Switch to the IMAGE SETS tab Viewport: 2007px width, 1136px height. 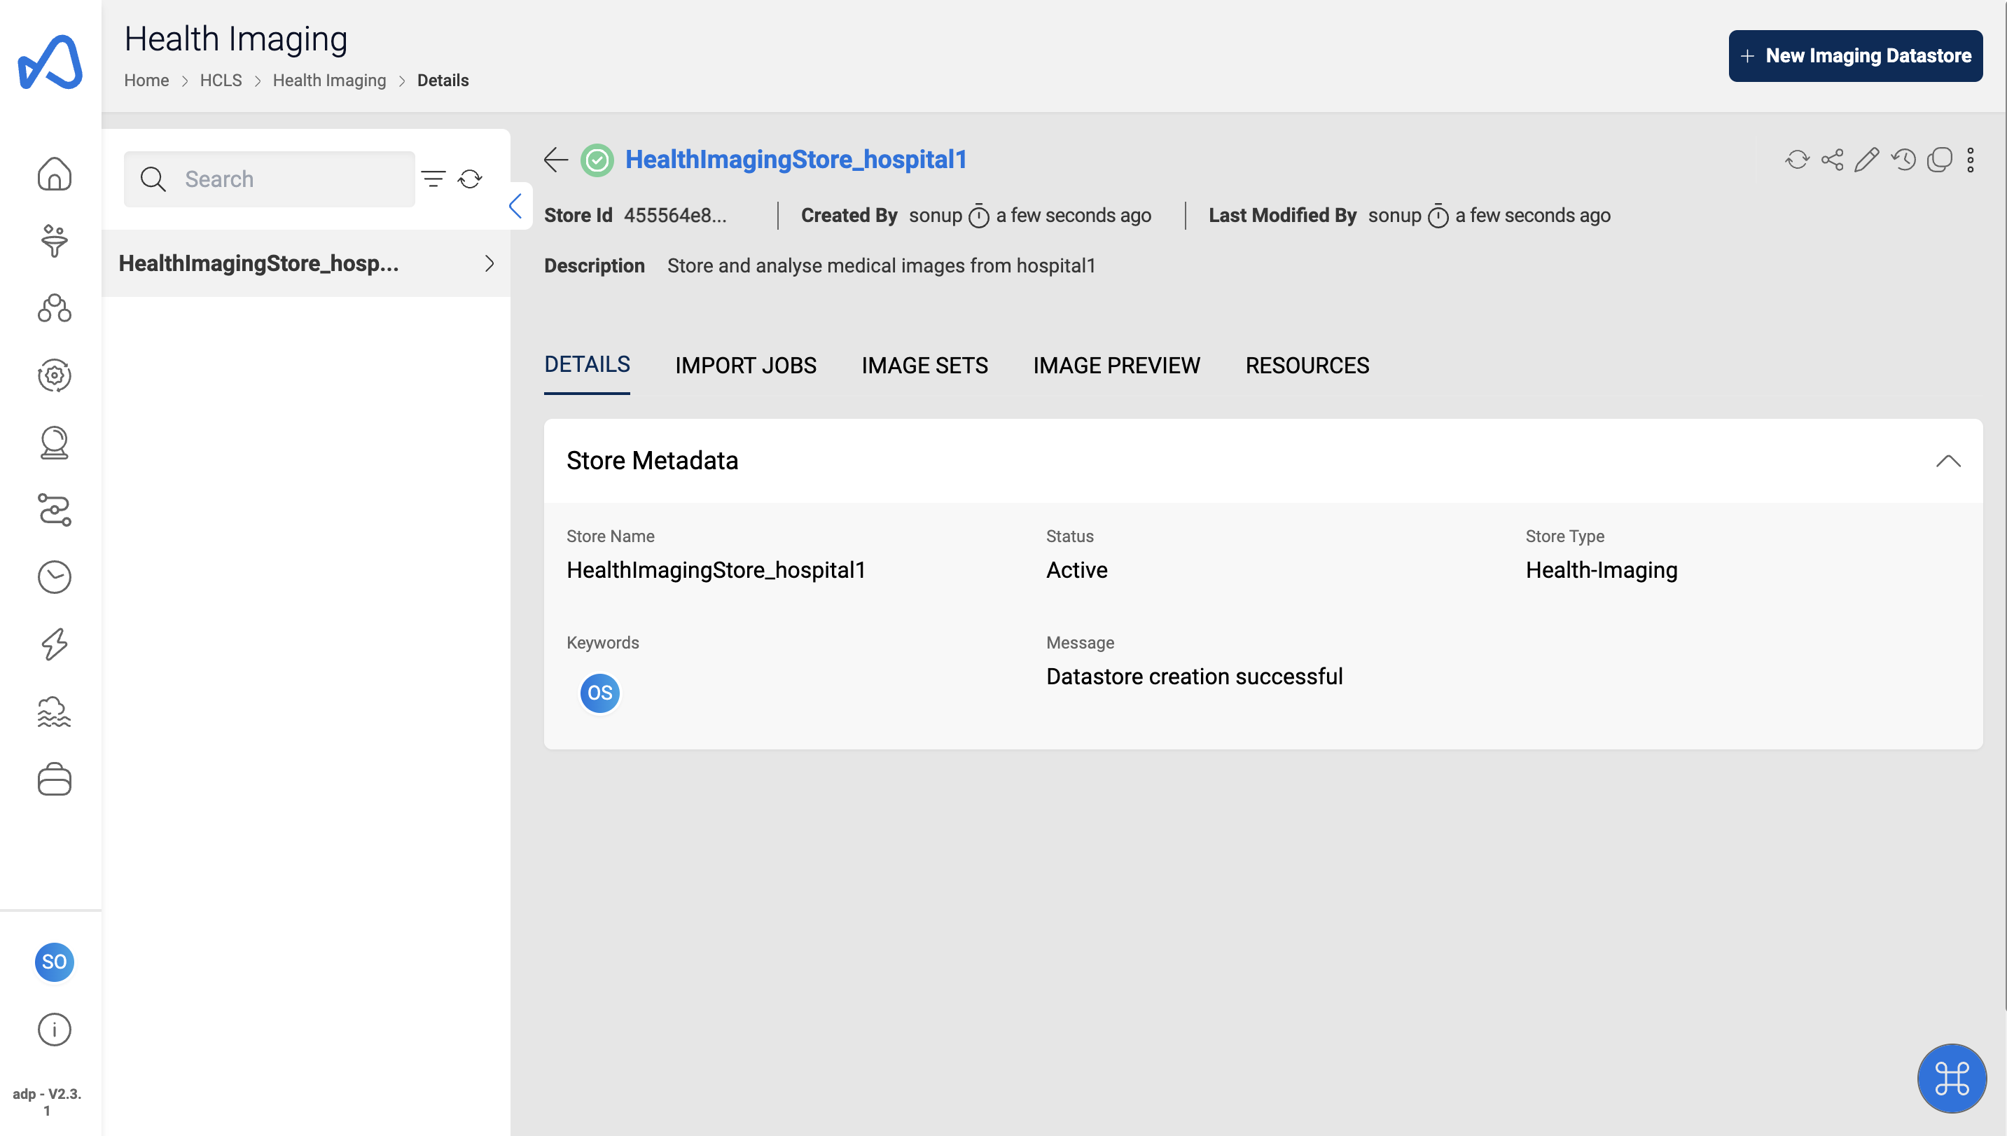pyautogui.click(x=924, y=366)
